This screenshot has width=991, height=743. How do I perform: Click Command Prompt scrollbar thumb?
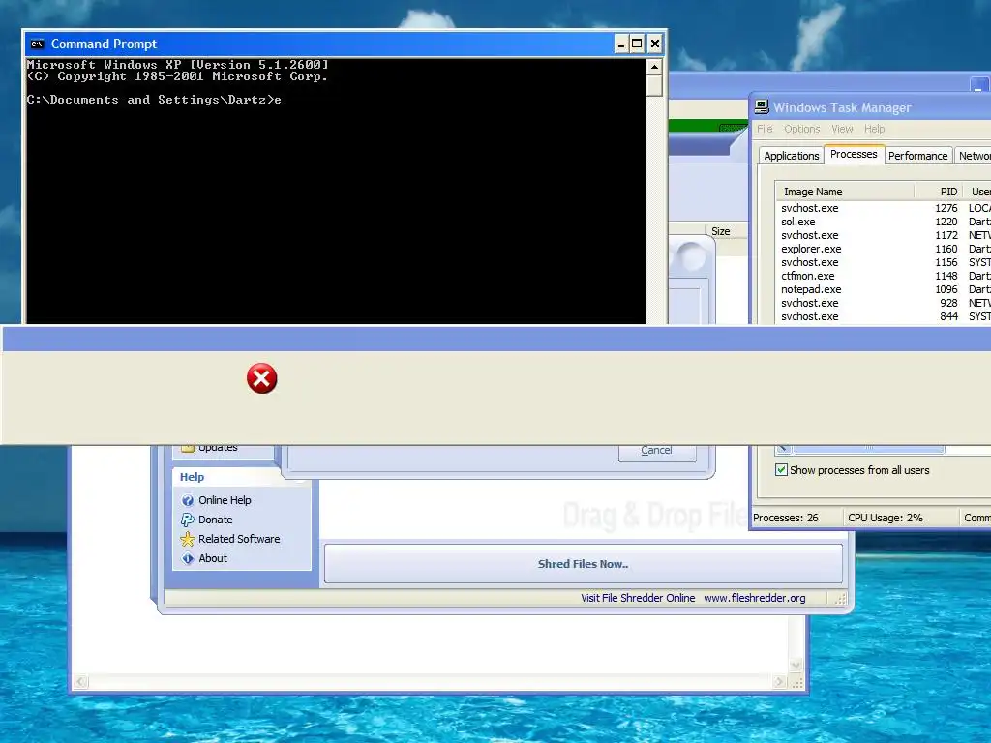point(655,85)
